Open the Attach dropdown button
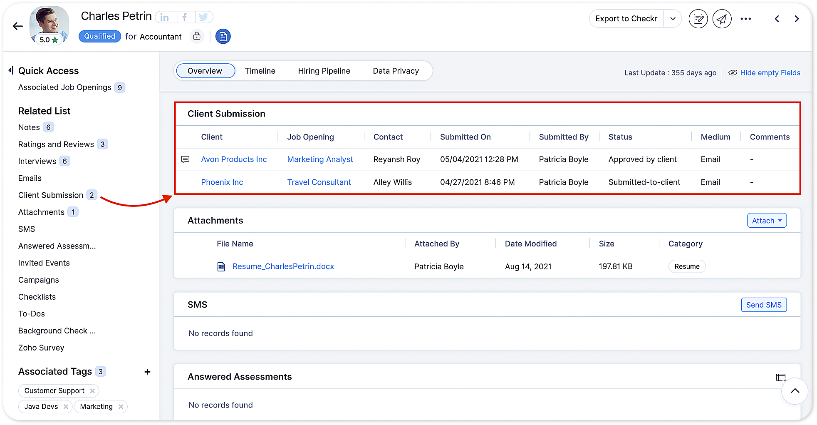The width and height of the screenshot is (817, 425). tap(767, 221)
